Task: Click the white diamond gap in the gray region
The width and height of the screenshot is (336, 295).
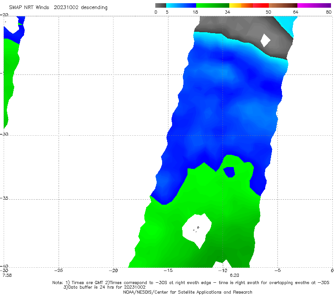Action: pos(265,40)
